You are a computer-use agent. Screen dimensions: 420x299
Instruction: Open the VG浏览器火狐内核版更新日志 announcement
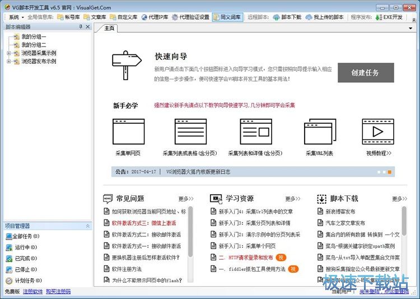pos(198,172)
